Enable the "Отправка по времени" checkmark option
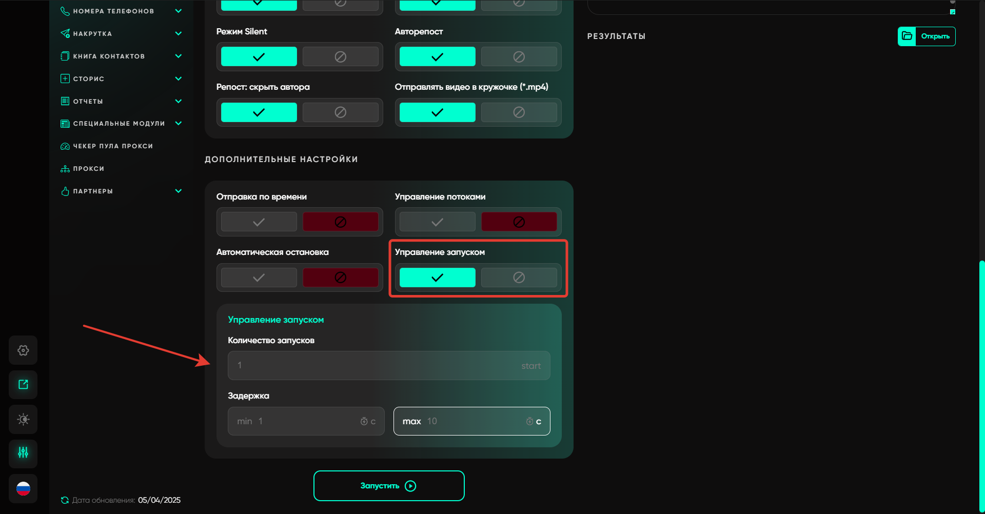Image resolution: width=985 pixels, height=514 pixels. point(259,222)
